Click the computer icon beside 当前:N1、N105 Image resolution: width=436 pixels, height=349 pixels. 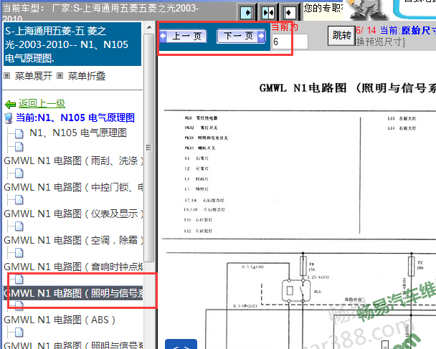click(9, 118)
